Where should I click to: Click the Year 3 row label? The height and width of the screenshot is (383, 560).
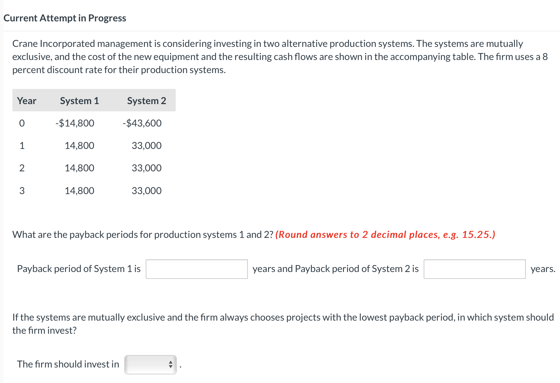point(22,190)
